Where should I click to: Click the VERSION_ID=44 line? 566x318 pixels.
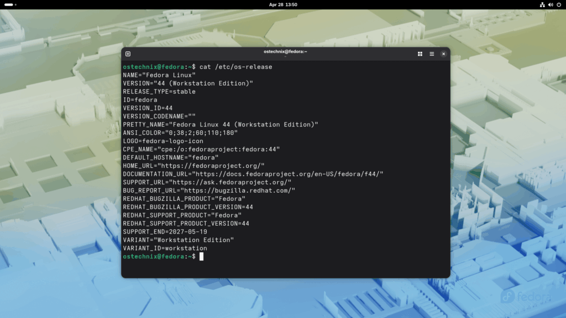(148, 108)
